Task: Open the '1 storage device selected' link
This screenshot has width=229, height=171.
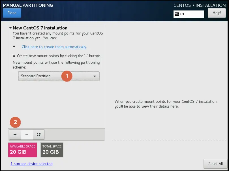Action: 31,164
